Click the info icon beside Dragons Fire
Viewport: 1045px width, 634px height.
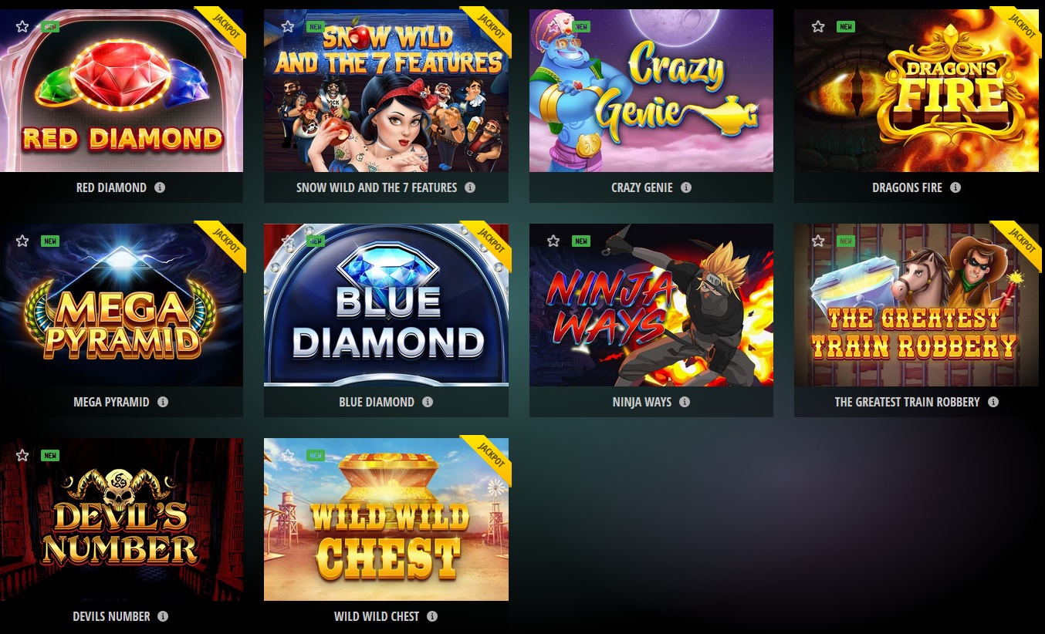955,187
